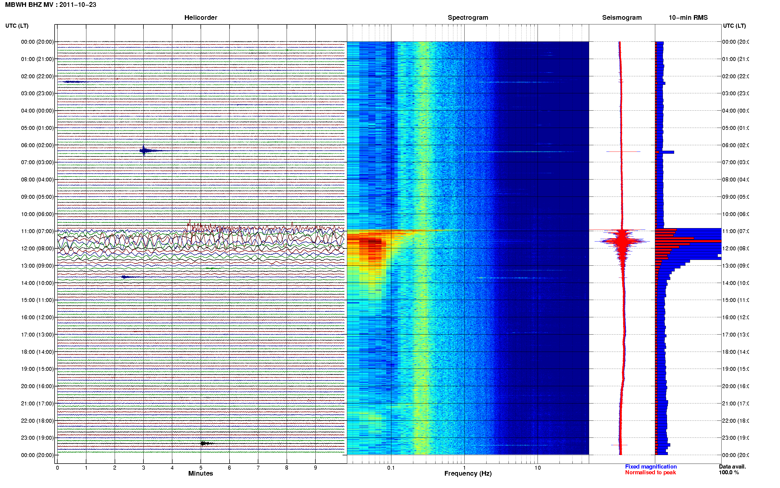The height and width of the screenshot is (488, 780).
Task: Click the left '21:00 (17:00)' time label
Action: tap(37, 403)
